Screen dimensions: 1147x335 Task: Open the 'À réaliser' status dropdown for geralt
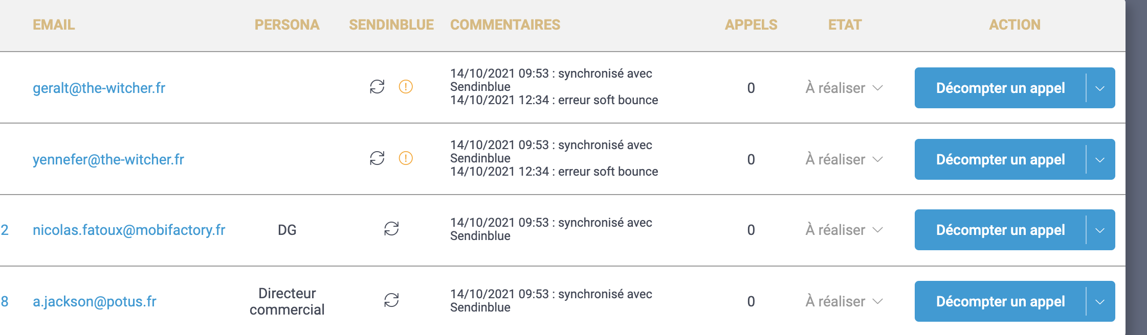click(844, 88)
